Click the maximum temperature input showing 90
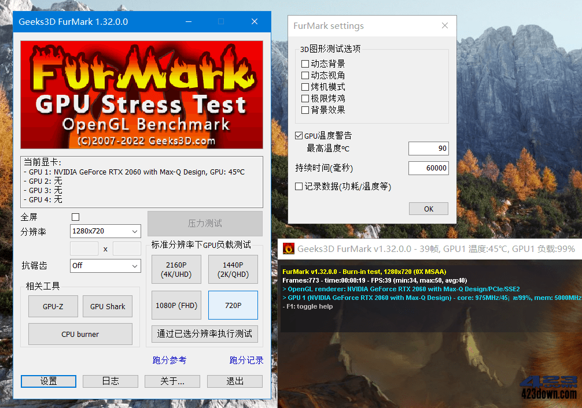The height and width of the screenshot is (408, 582). tap(428, 149)
